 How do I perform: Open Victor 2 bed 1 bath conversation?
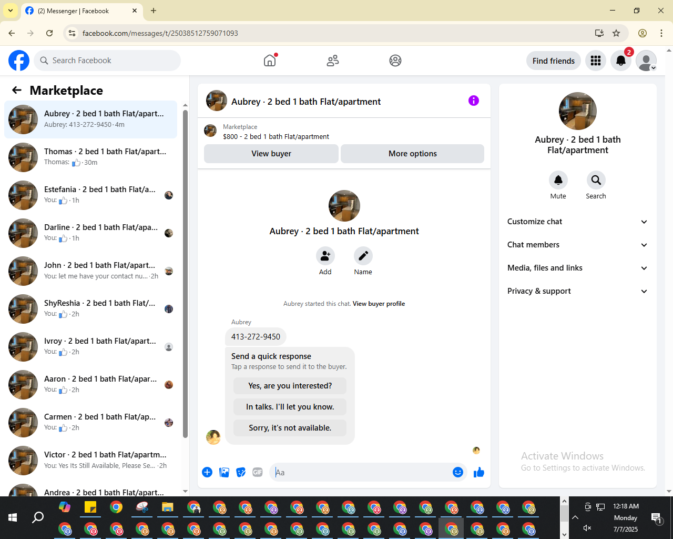91,460
